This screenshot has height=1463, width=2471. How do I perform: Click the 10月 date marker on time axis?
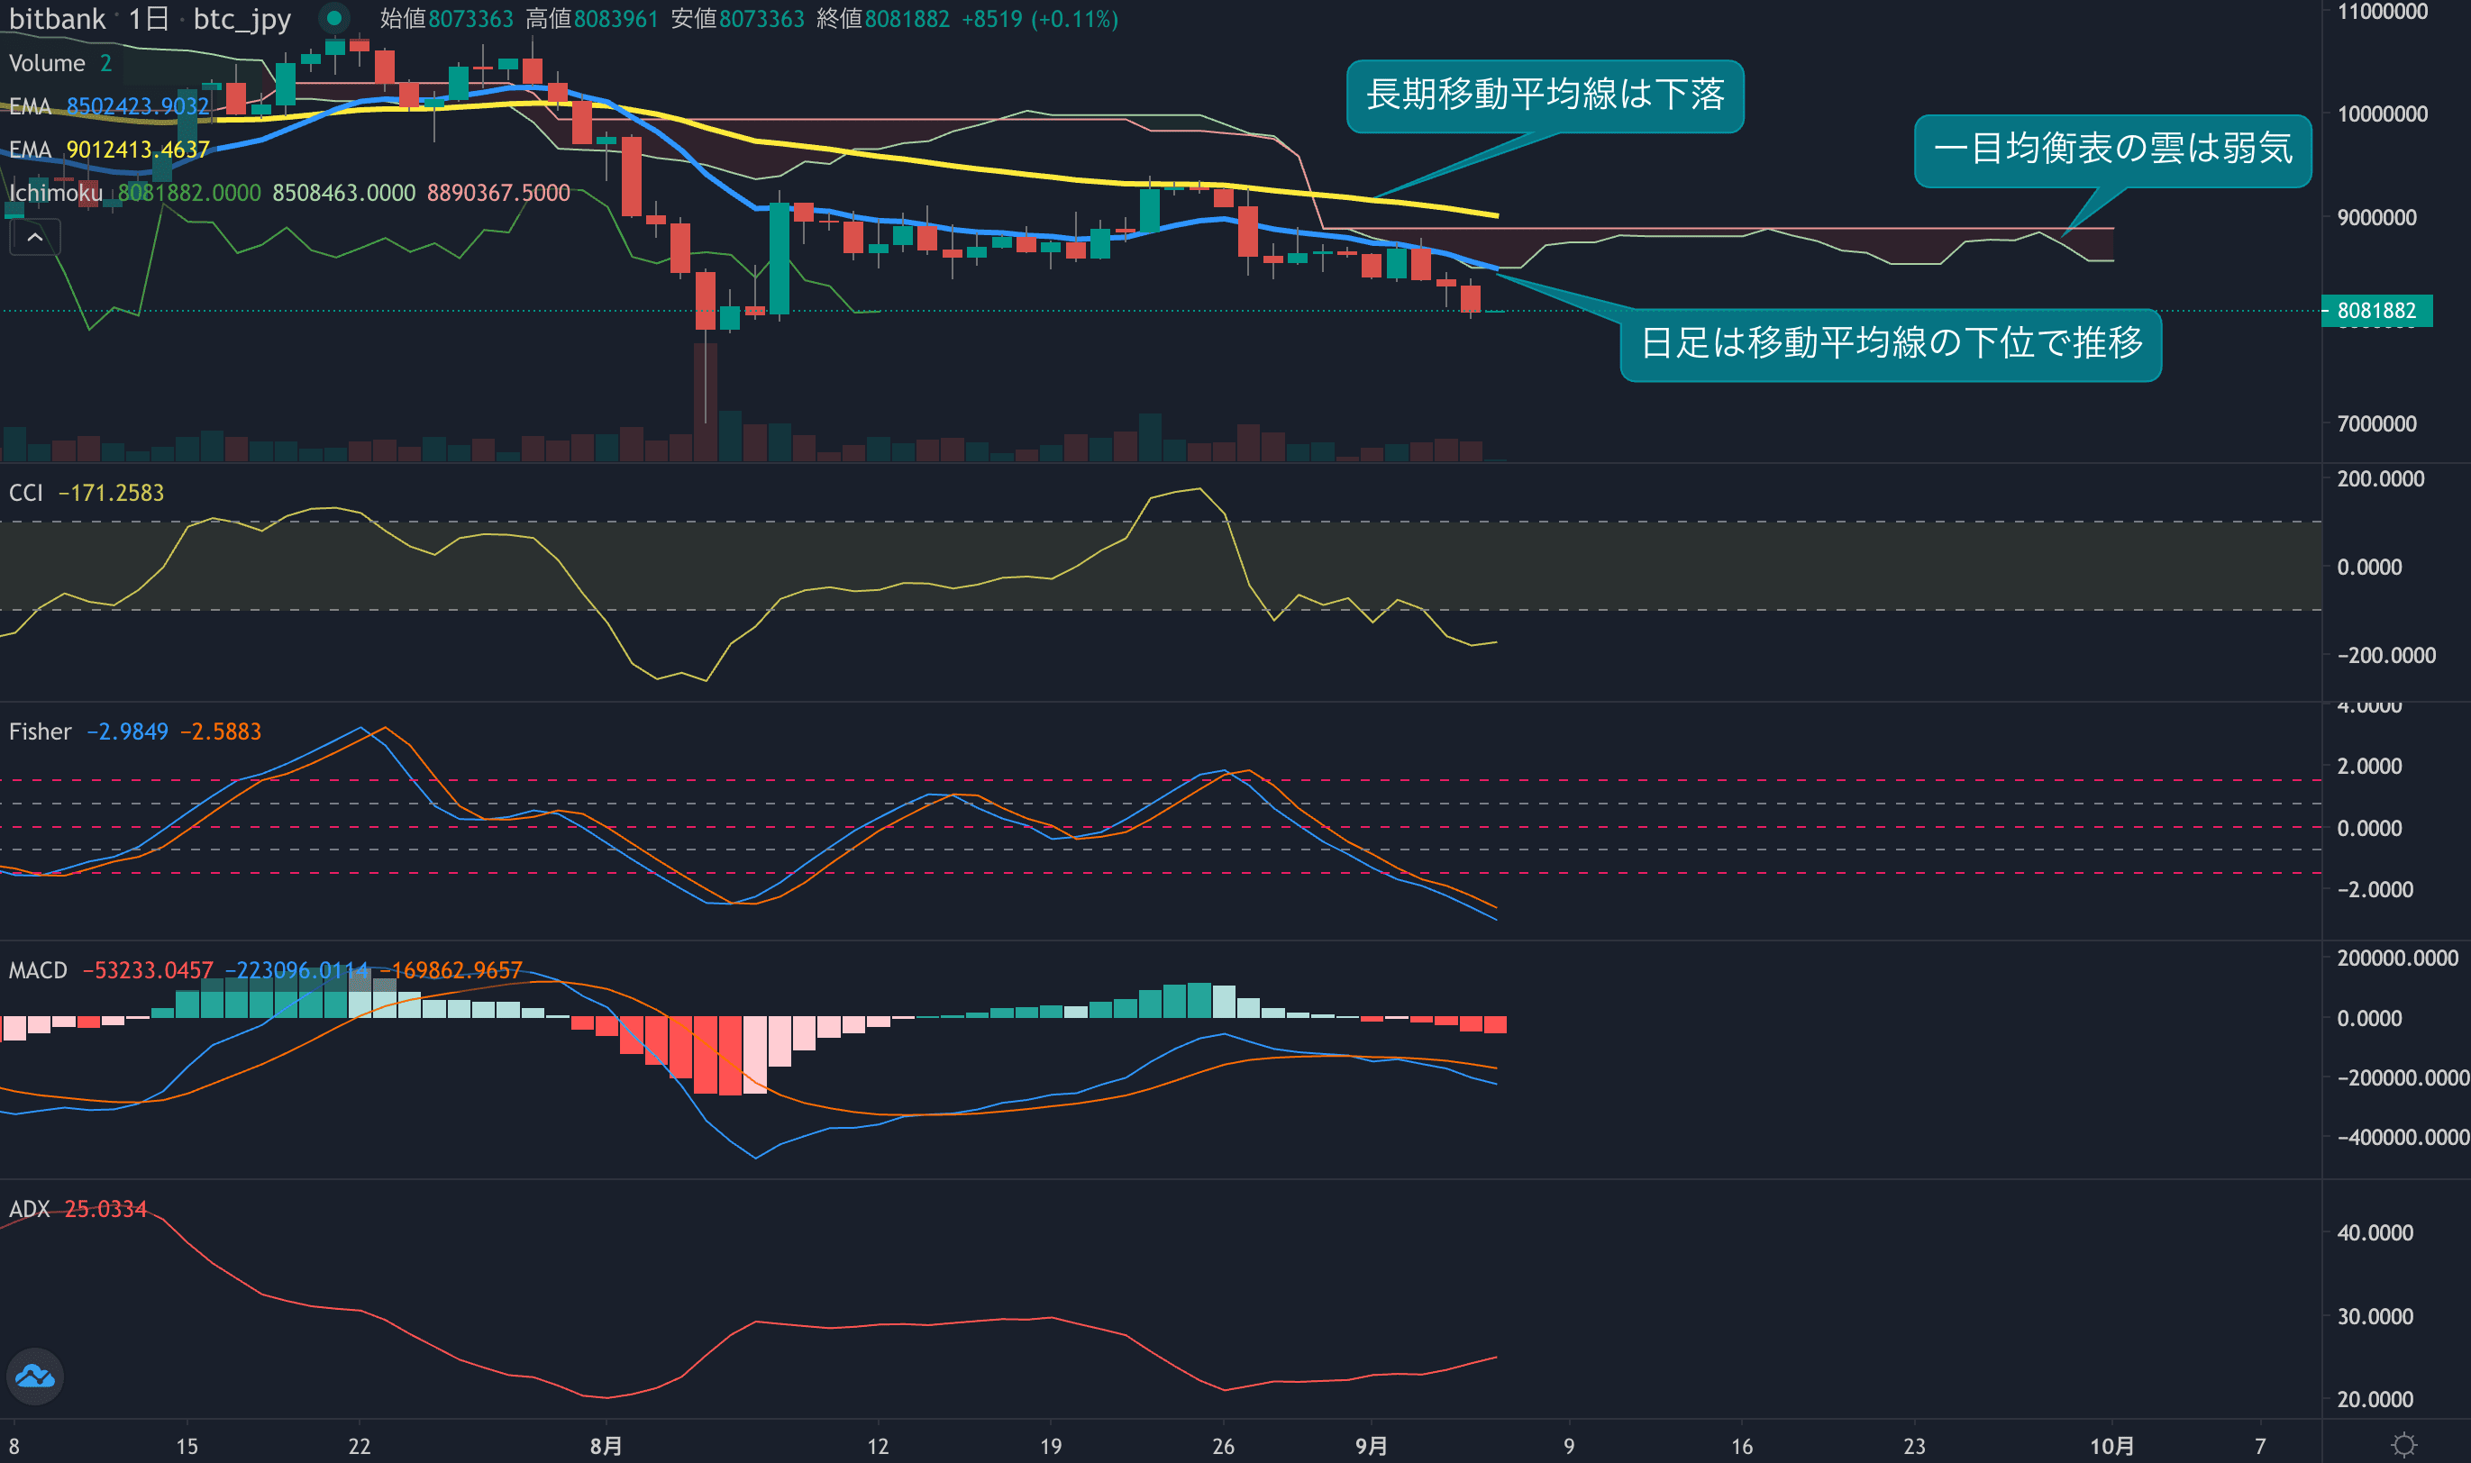2111,1445
